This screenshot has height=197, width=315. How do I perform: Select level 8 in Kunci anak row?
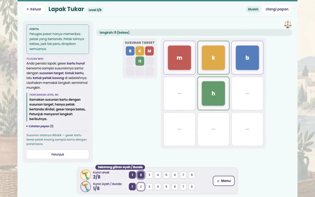pos(192,175)
